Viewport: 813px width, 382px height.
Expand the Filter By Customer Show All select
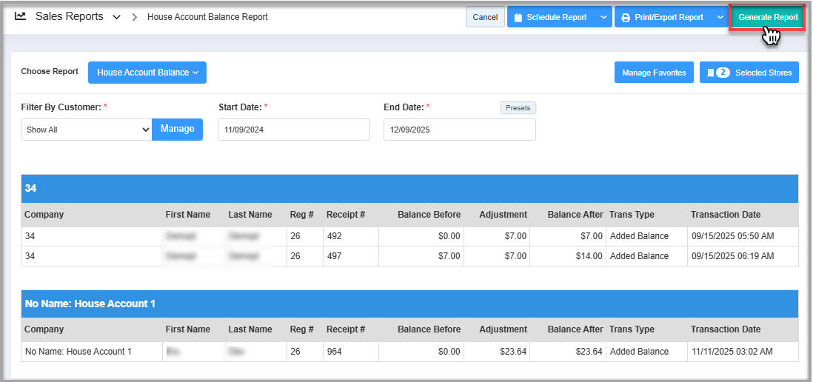(87, 130)
